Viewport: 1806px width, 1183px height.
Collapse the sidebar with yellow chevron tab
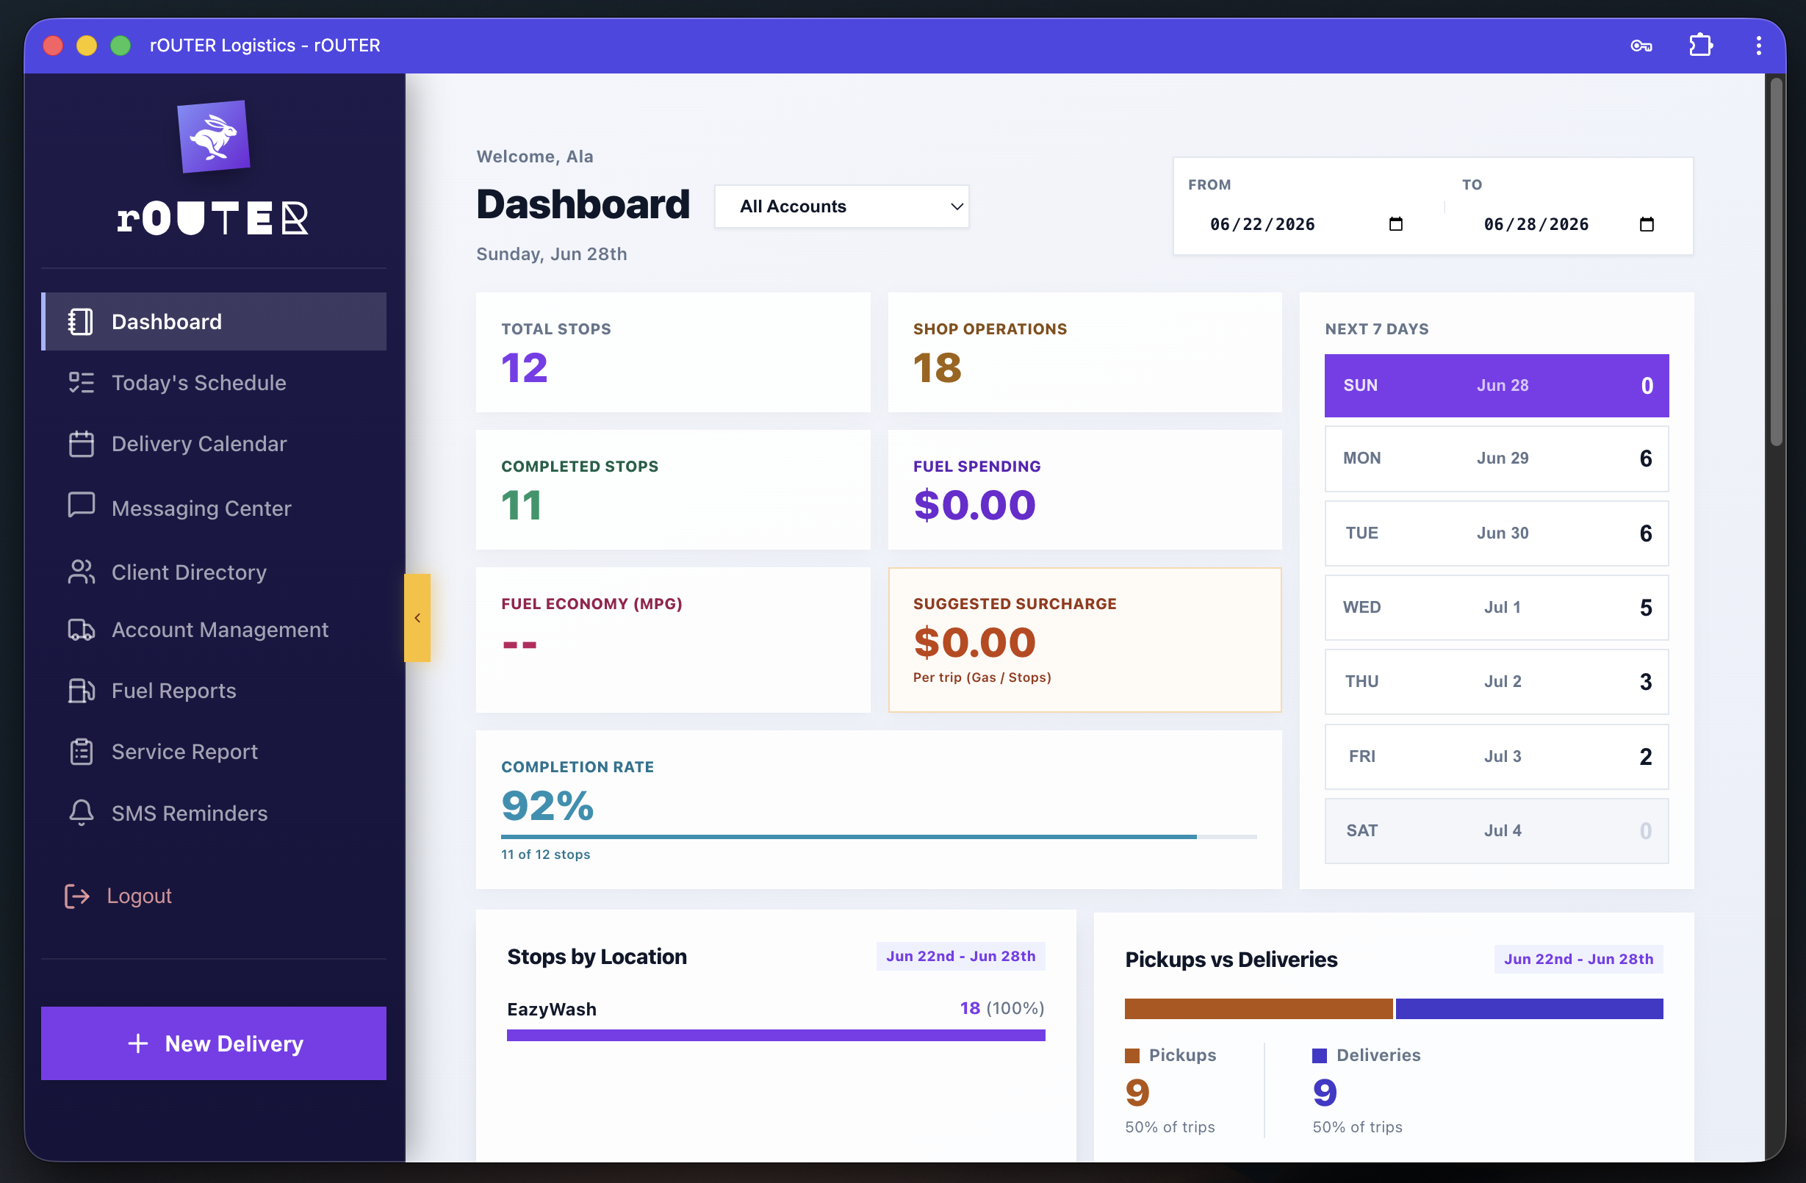(x=417, y=618)
